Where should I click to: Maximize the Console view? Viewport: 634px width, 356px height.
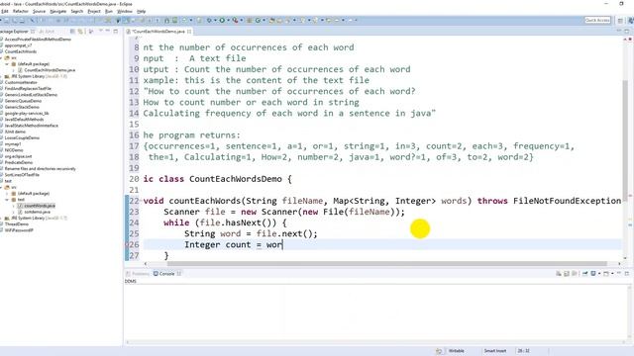click(x=627, y=273)
